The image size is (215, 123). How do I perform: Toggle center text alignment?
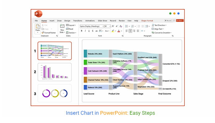coord(130,31)
